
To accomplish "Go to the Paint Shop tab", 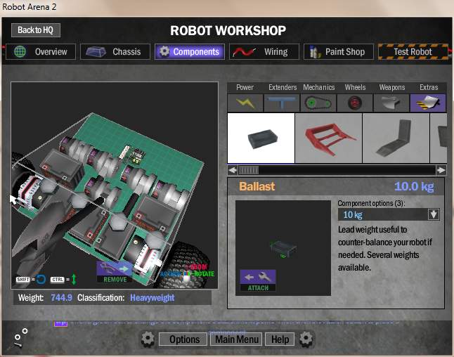I will pos(337,52).
